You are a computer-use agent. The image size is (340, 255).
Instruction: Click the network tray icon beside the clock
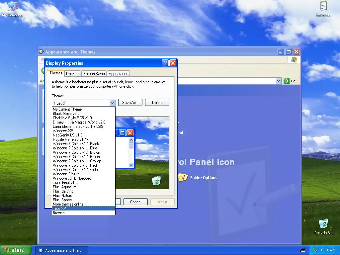point(315,250)
